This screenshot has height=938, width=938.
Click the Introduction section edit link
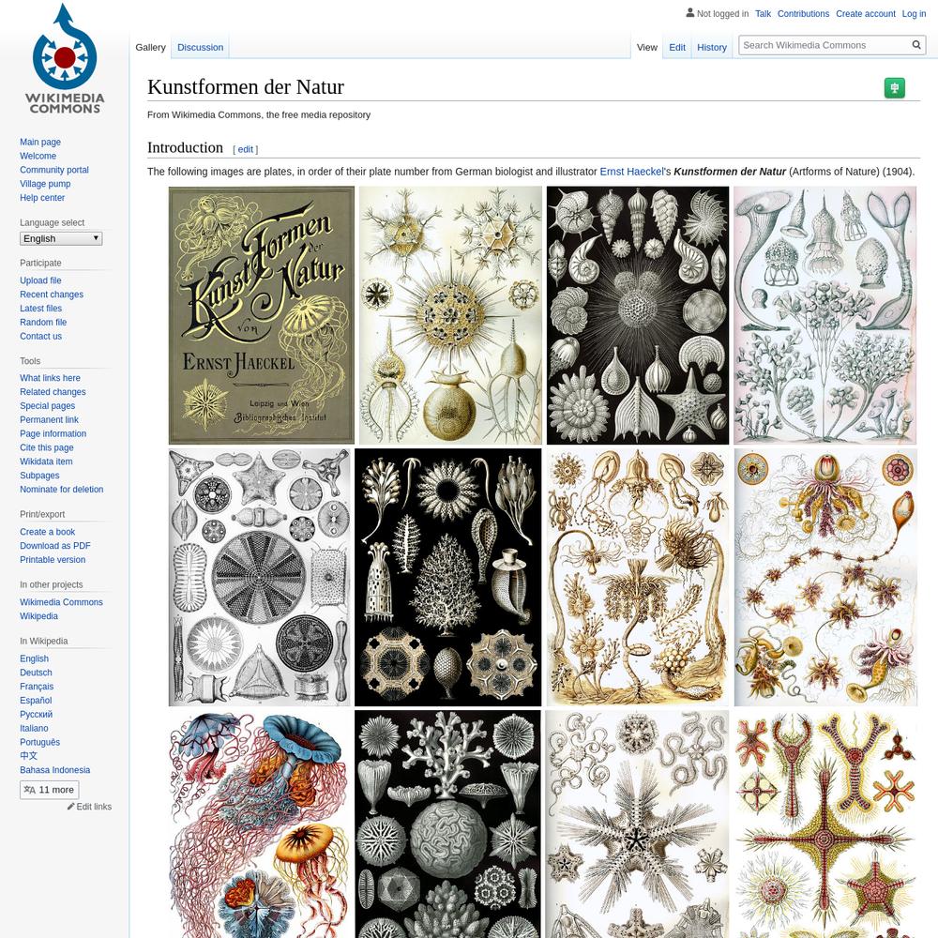245,149
